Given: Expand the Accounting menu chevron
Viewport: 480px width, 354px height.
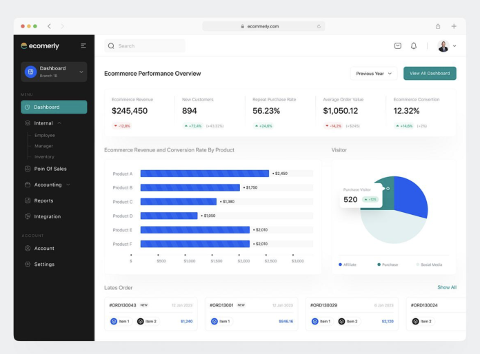Looking at the screenshot, I should coord(68,185).
